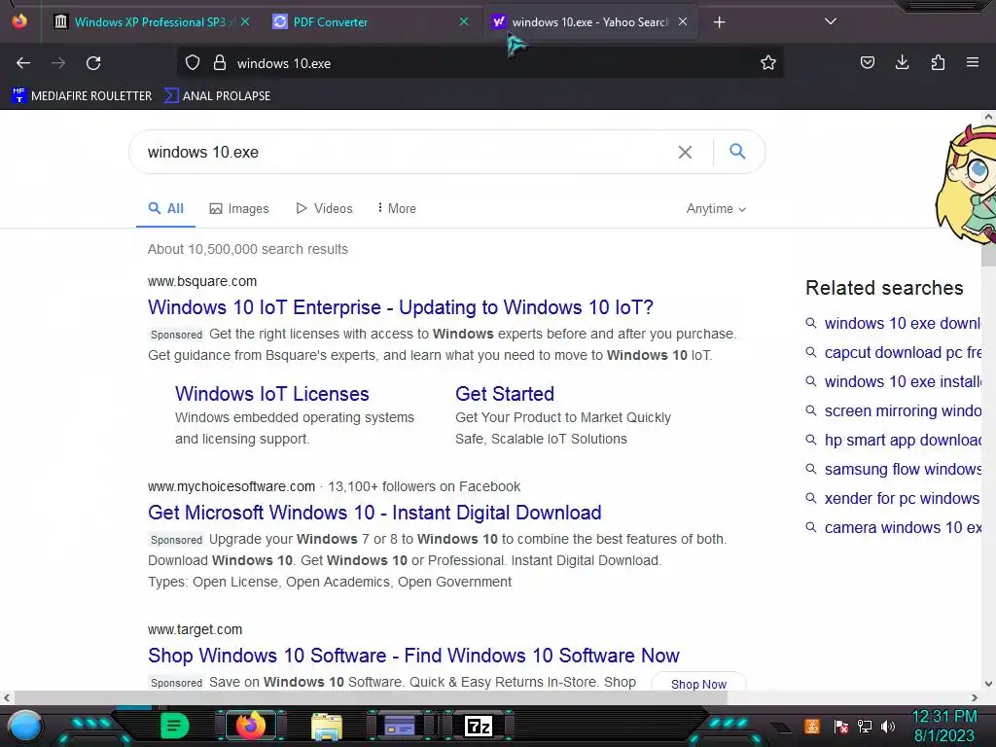Expand the More search options

[x=397, y=208]
